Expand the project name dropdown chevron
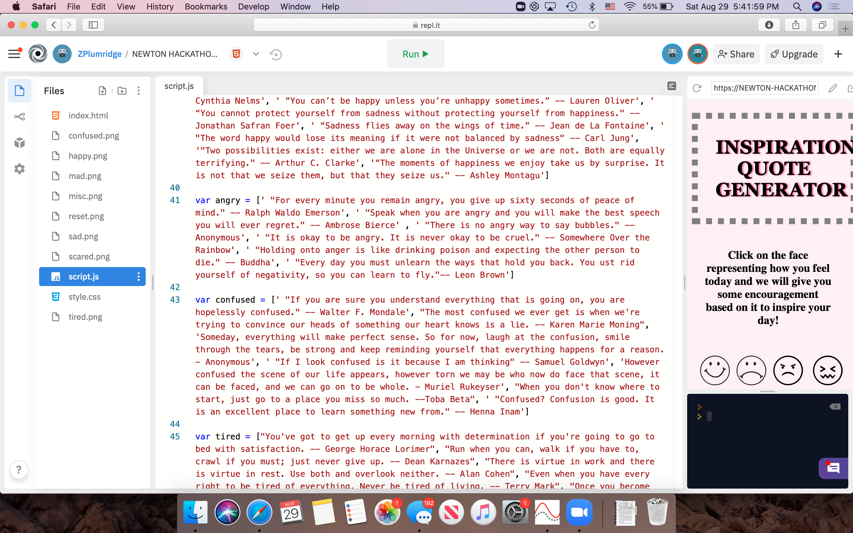Screen dimensions: 853x533 coord(256,54)
